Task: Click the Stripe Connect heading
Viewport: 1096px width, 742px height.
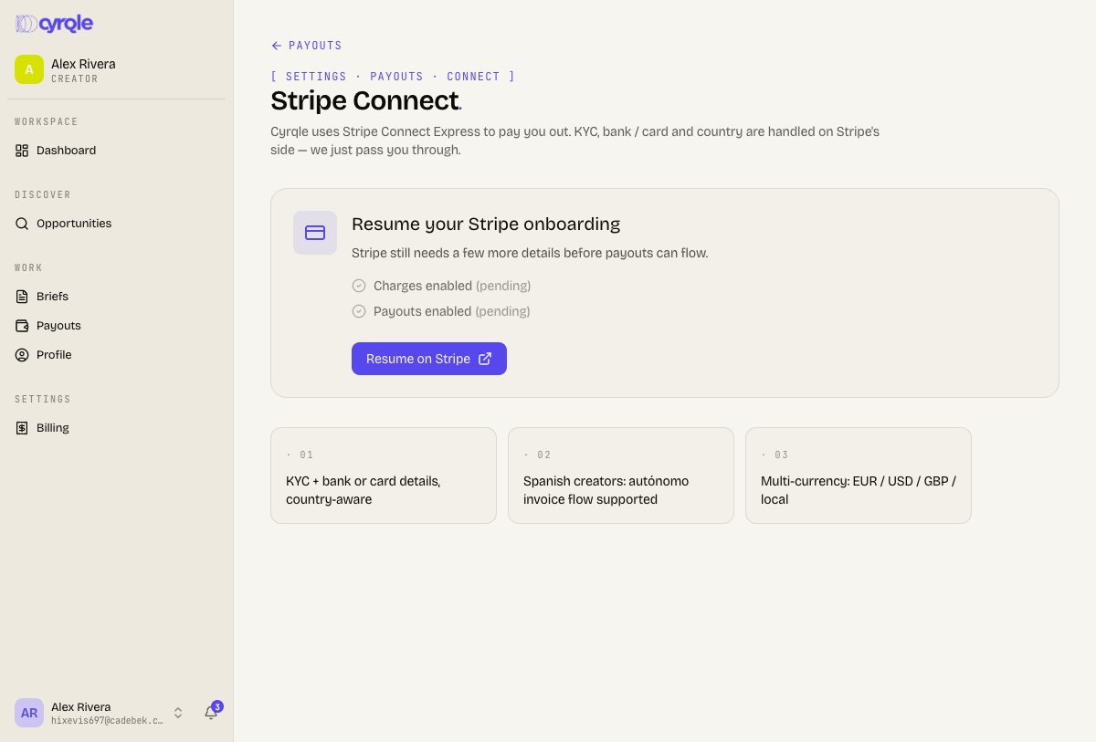Action: pyautogui.click(x=366, y=100)
